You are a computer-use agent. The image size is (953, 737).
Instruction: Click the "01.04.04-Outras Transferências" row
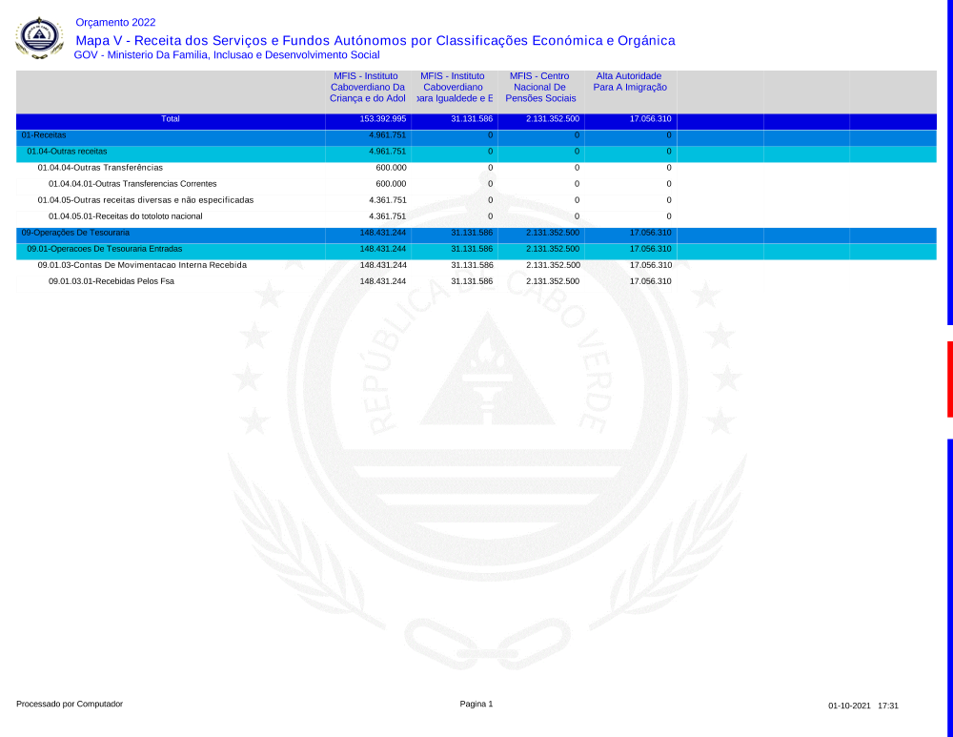coord(100,168)
